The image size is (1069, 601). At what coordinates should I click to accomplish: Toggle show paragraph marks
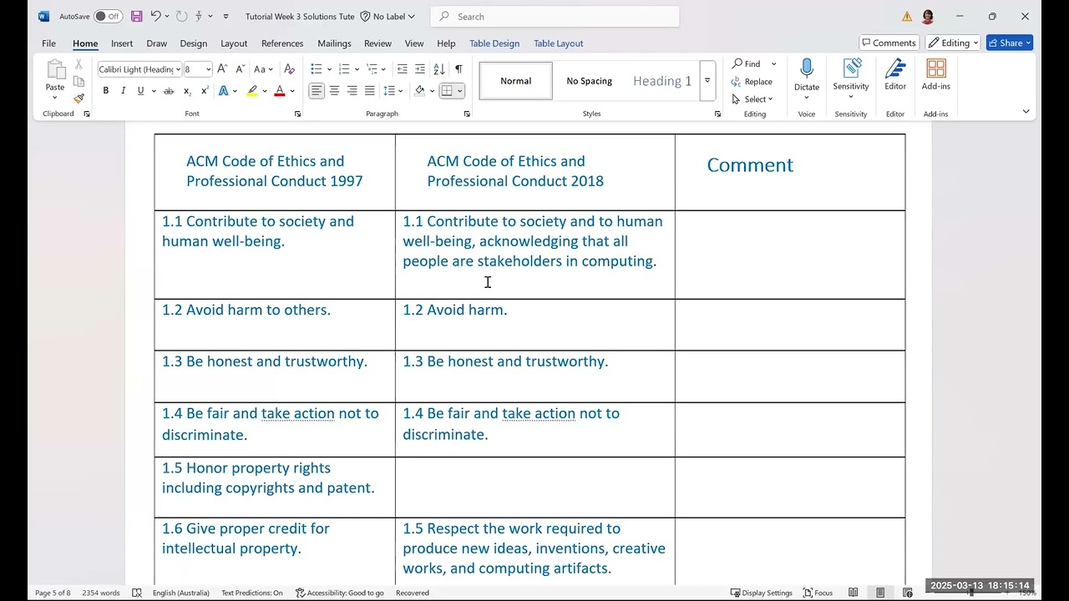459,69
